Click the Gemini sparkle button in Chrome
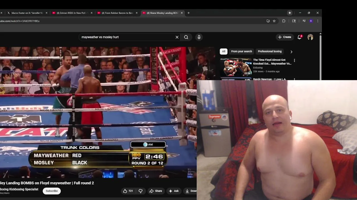This screenshot has height=200, width=357. coord(290,13)
